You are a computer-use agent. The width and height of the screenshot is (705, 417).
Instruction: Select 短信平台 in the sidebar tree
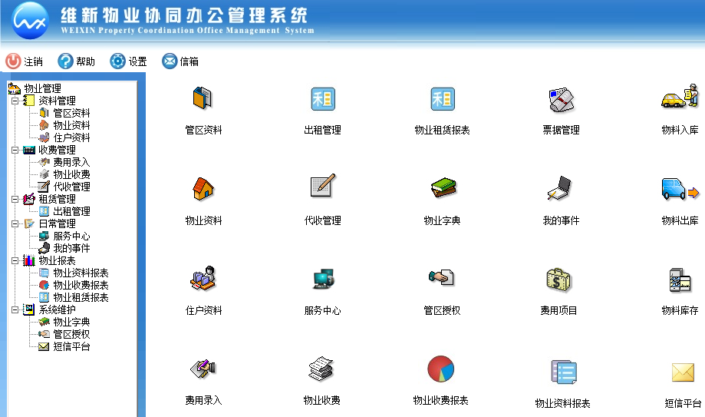click(x=71, y=346)
